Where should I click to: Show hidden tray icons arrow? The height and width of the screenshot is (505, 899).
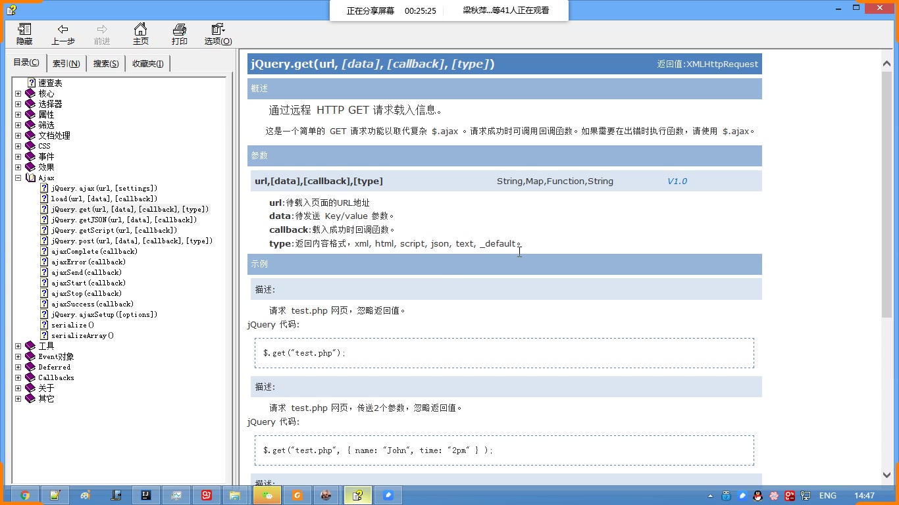point(710,496)
